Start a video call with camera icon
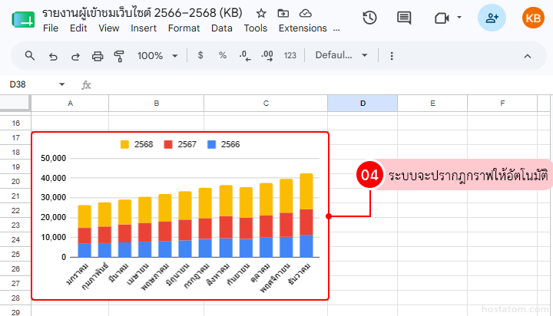The width and height of the screenshot is (553, 316). coord(442,18)
